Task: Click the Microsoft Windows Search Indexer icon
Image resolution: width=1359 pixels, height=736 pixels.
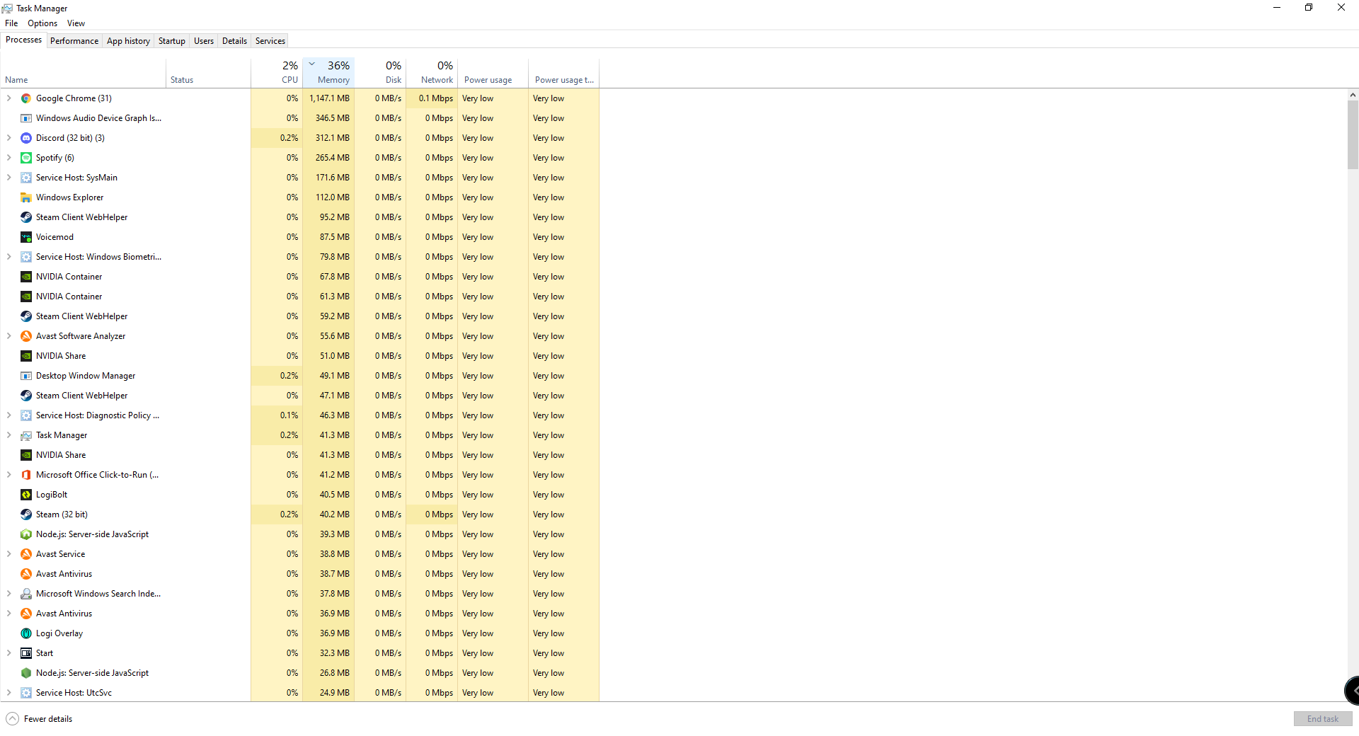Action: [x=26, y=594]
